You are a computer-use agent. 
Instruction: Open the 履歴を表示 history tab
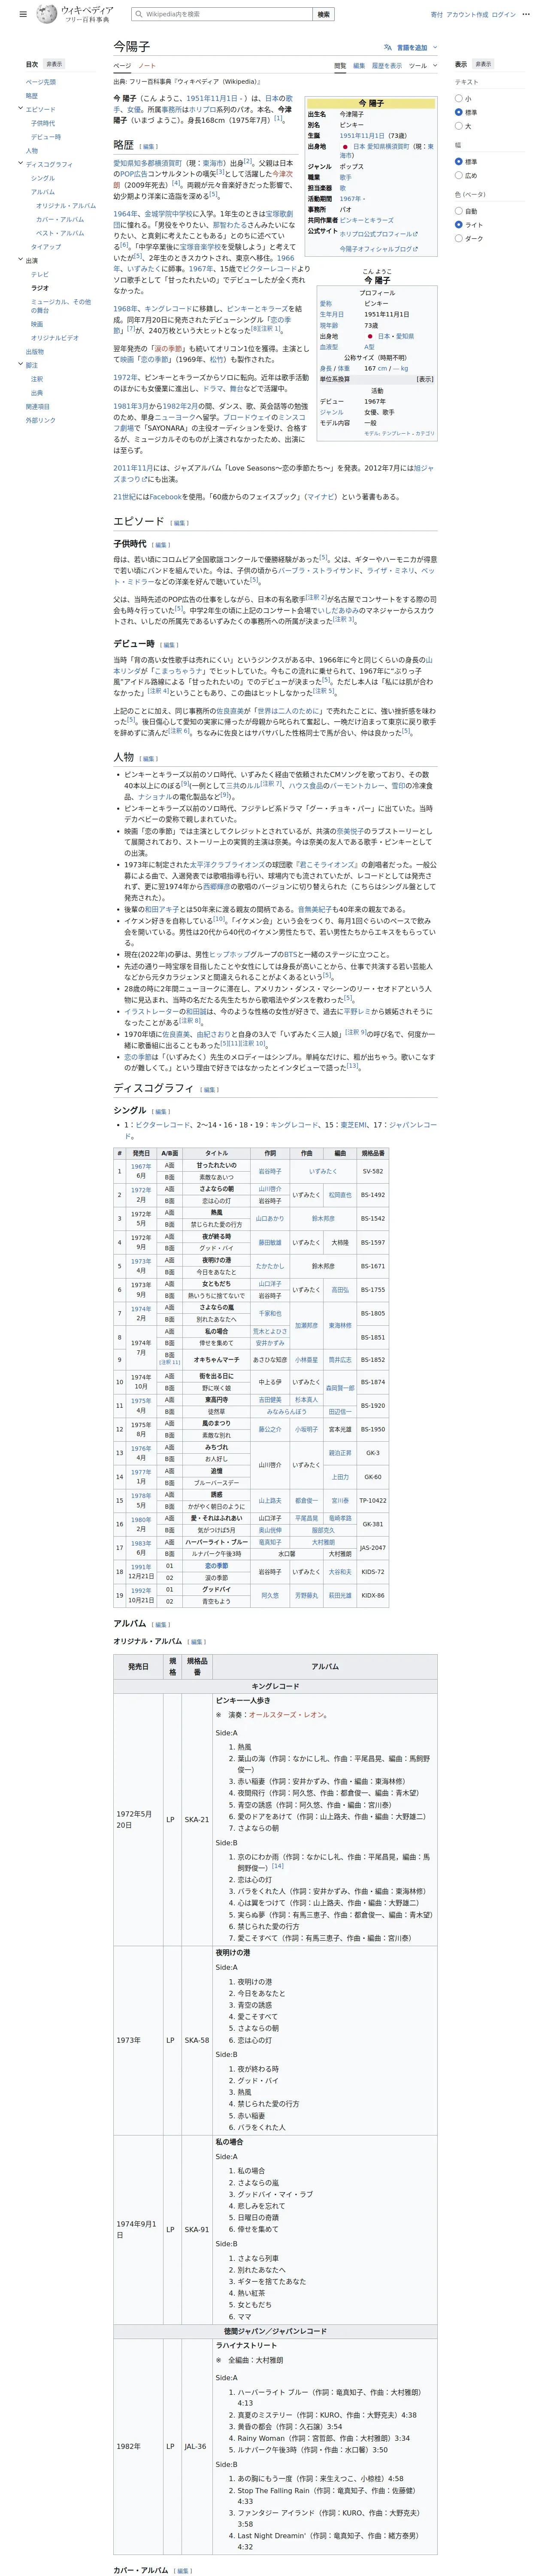[x=387, y=66]
